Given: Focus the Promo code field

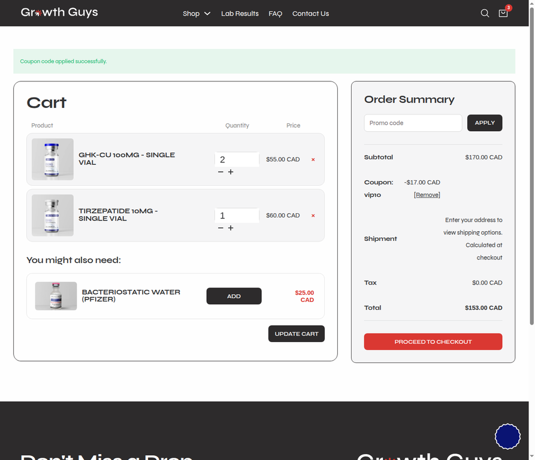Looking at the screenshot, I should pos(413,123).
